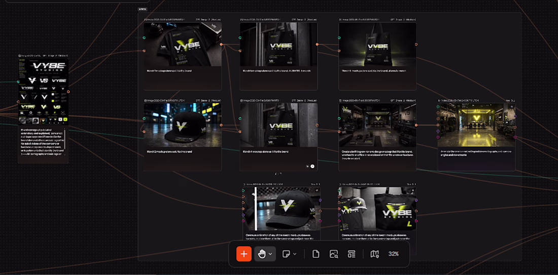This screenshot has width=558, height=275.
Task: Click the orange plus add-node button
Action: click(244, 254)
